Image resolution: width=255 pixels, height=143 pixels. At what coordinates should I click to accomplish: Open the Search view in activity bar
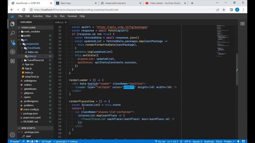(12, 33)
